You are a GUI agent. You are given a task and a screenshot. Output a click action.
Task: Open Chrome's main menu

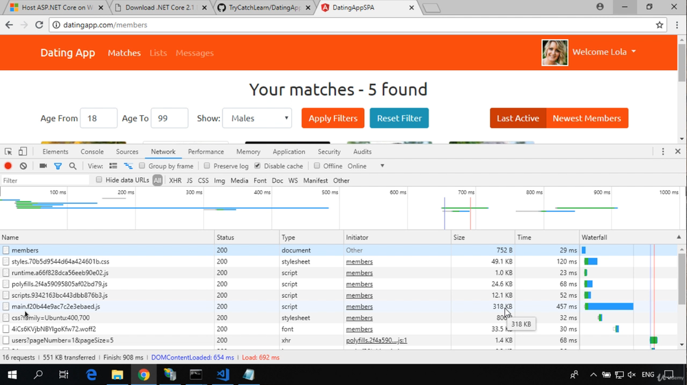click(677, 25)
